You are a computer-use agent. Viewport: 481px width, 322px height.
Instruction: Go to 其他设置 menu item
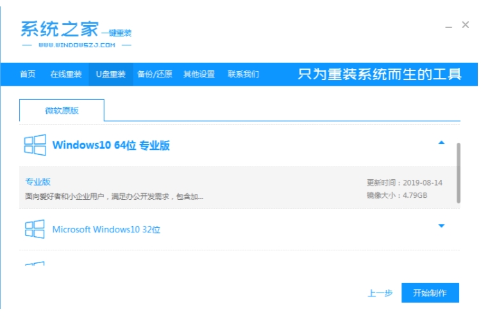click(x=199, y=74)
